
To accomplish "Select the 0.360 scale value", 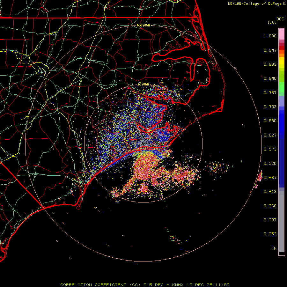I will tap(270, 206).
